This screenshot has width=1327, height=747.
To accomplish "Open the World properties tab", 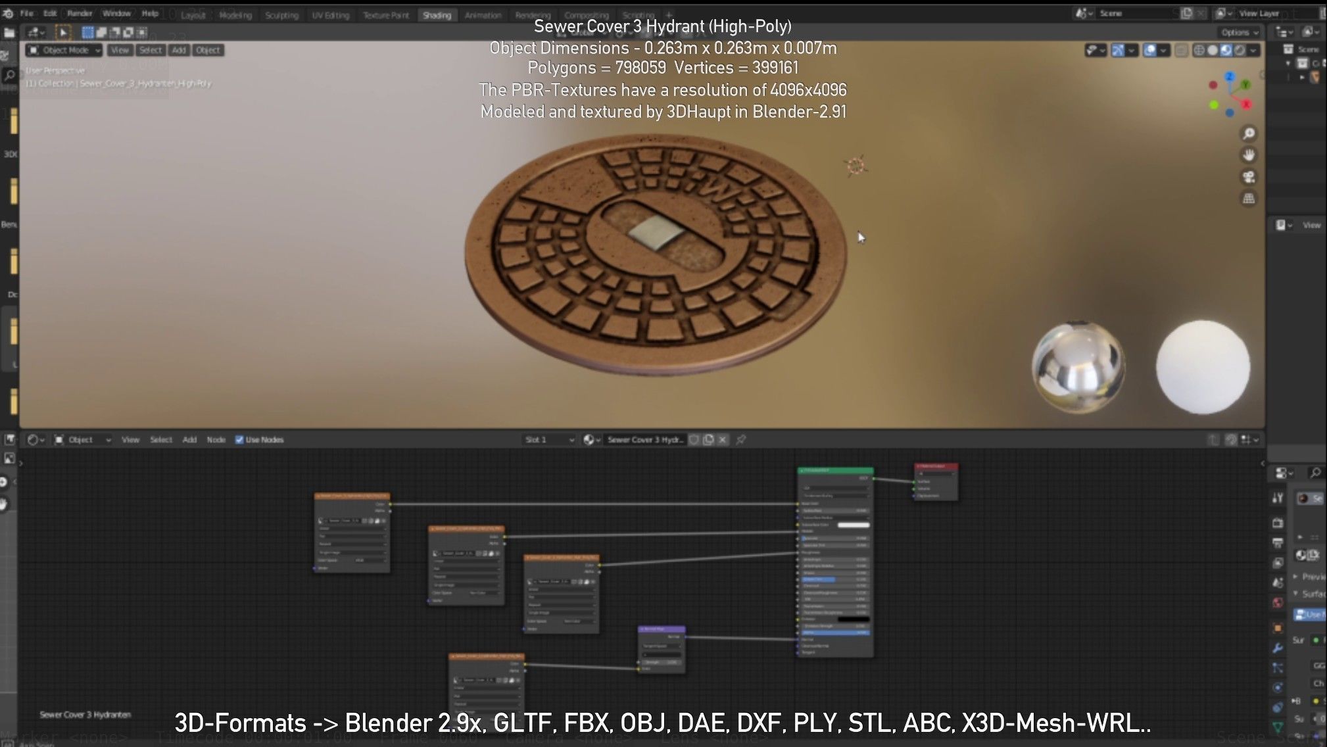I will tap(1278, 602).
